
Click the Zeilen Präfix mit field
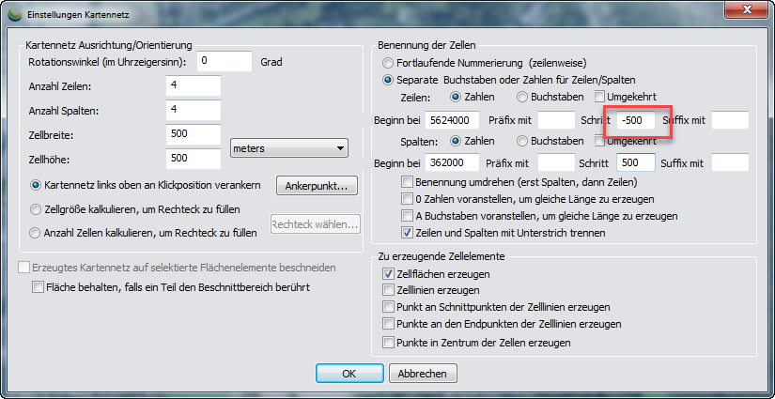555,120
